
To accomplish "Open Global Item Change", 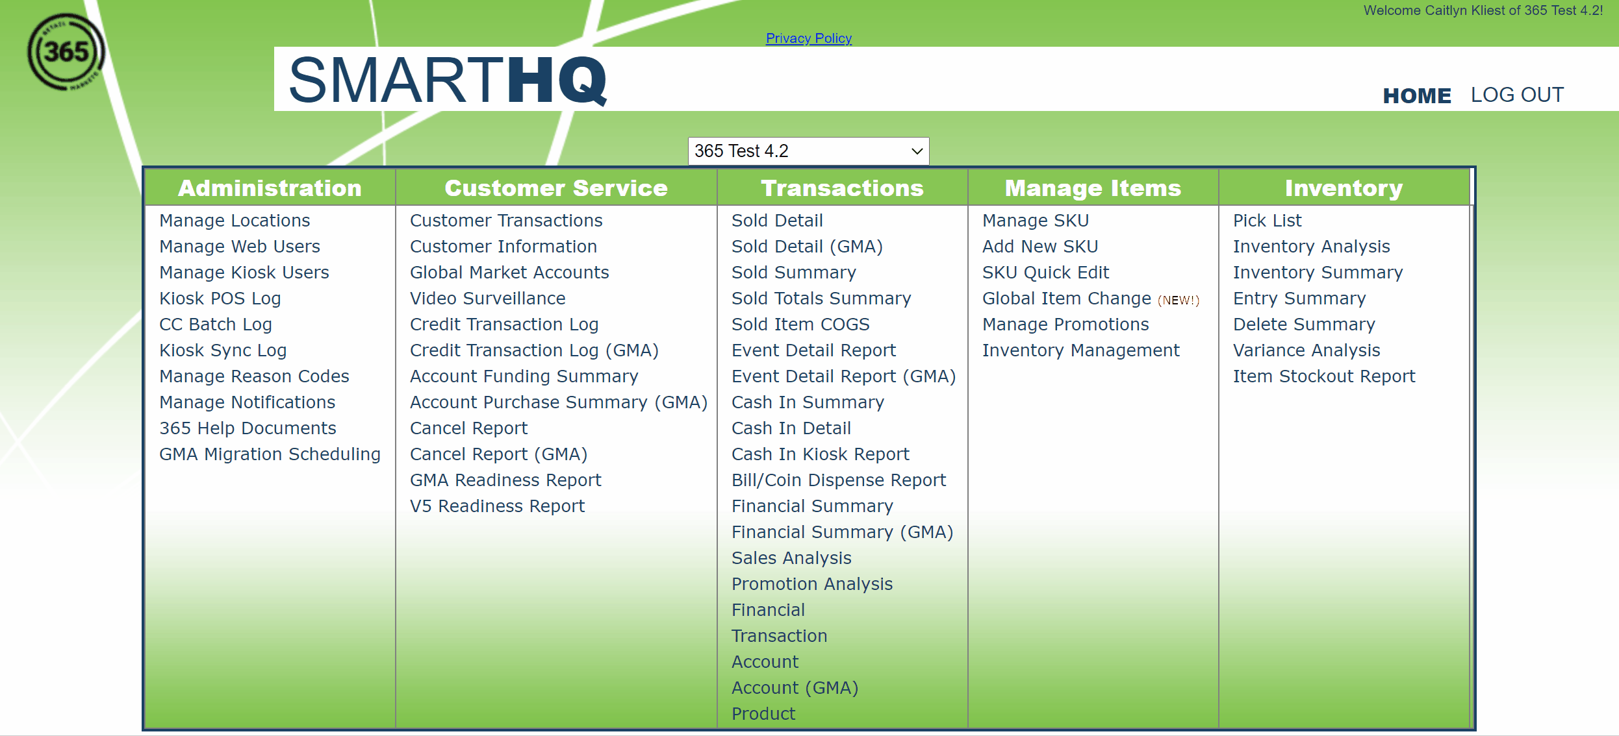I will point(1067,299).
